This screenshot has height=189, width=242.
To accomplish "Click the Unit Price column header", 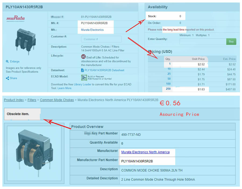I will [198, 59].
